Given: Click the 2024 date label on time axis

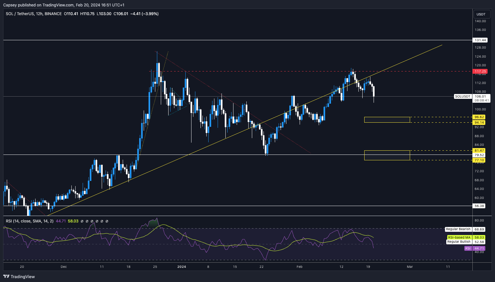Looking at the screenshot, I should click(182, 267).
